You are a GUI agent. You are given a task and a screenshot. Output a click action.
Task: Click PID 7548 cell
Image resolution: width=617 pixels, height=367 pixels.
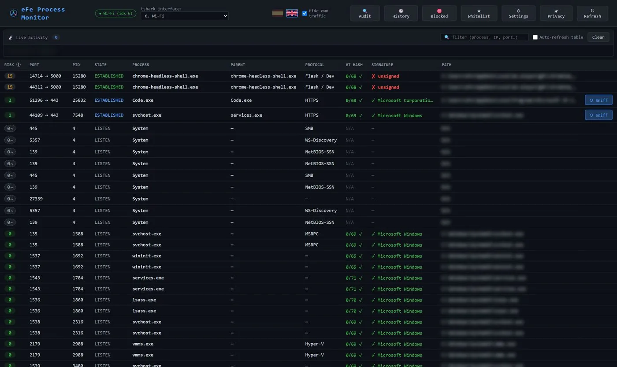coord(78,115)
